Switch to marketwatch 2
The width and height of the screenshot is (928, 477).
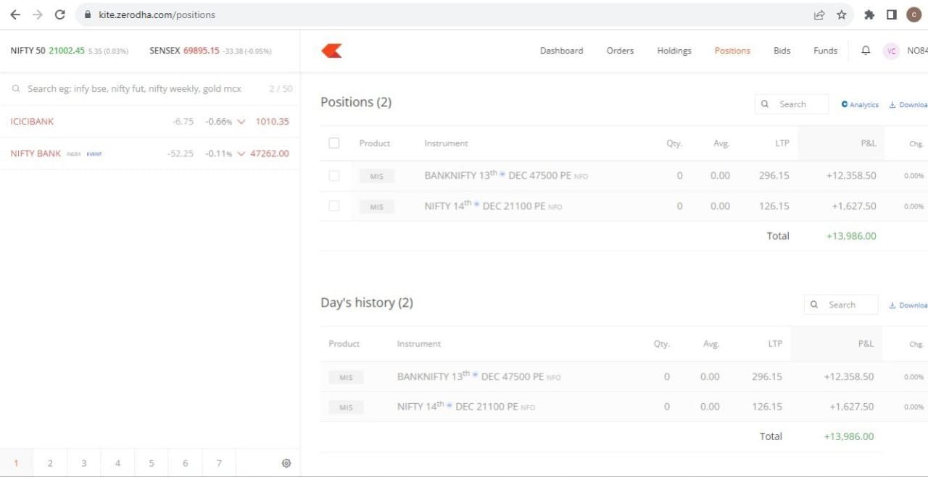click(x=50, y=463)
